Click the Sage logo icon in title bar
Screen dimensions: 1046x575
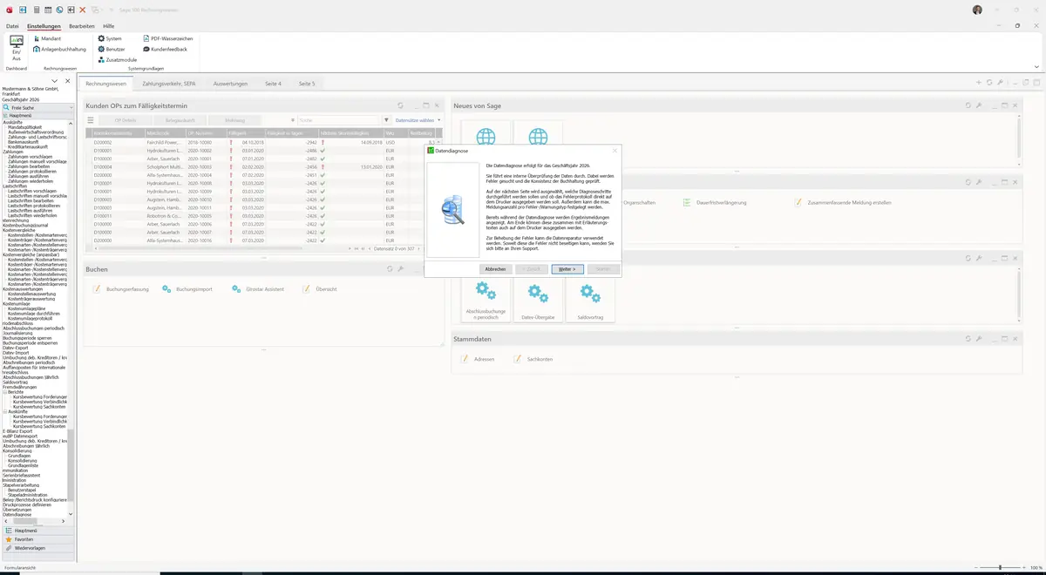pyautogui.click(x=8, y=10)
